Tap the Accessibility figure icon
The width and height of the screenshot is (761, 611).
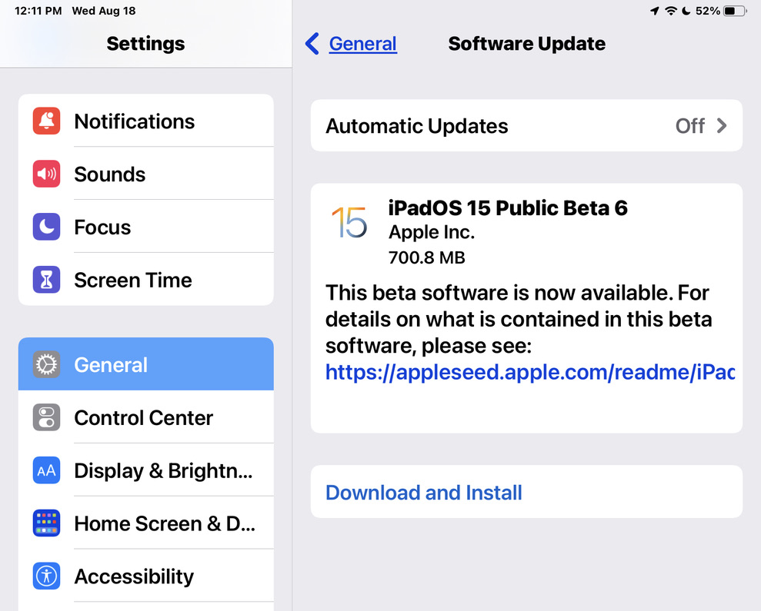tap(47, 576)
